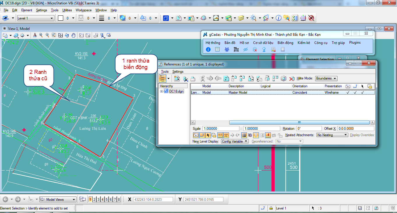Click the Update View paintbrush icon

pos(35,35)
